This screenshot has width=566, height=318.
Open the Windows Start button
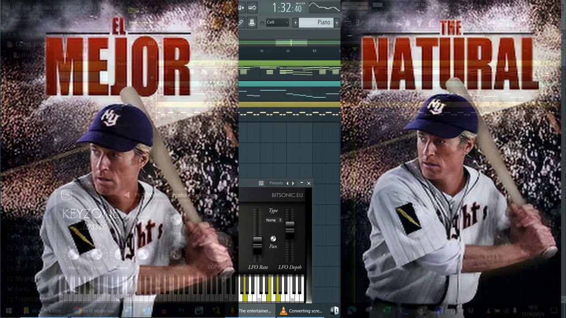tap(9, 311)
